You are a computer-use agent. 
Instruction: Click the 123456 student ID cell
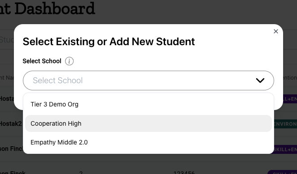point(184,172)
